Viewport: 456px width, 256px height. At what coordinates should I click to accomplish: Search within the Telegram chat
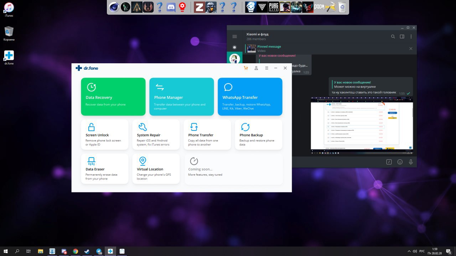point(393,37)
